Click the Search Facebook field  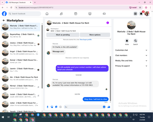(x=24, y=14)
